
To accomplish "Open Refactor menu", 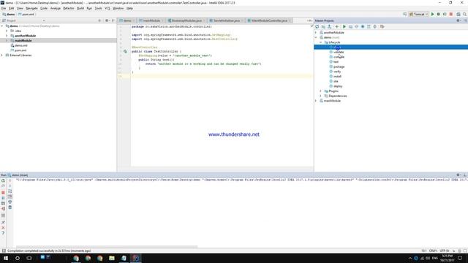I will 69,8.
